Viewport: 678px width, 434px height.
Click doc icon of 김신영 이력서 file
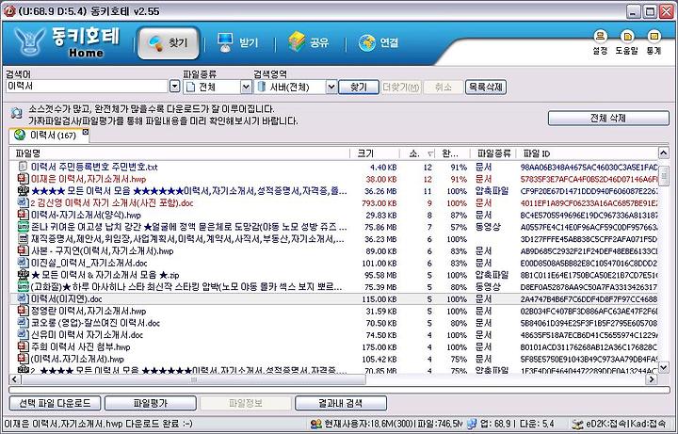click(23, 202)
